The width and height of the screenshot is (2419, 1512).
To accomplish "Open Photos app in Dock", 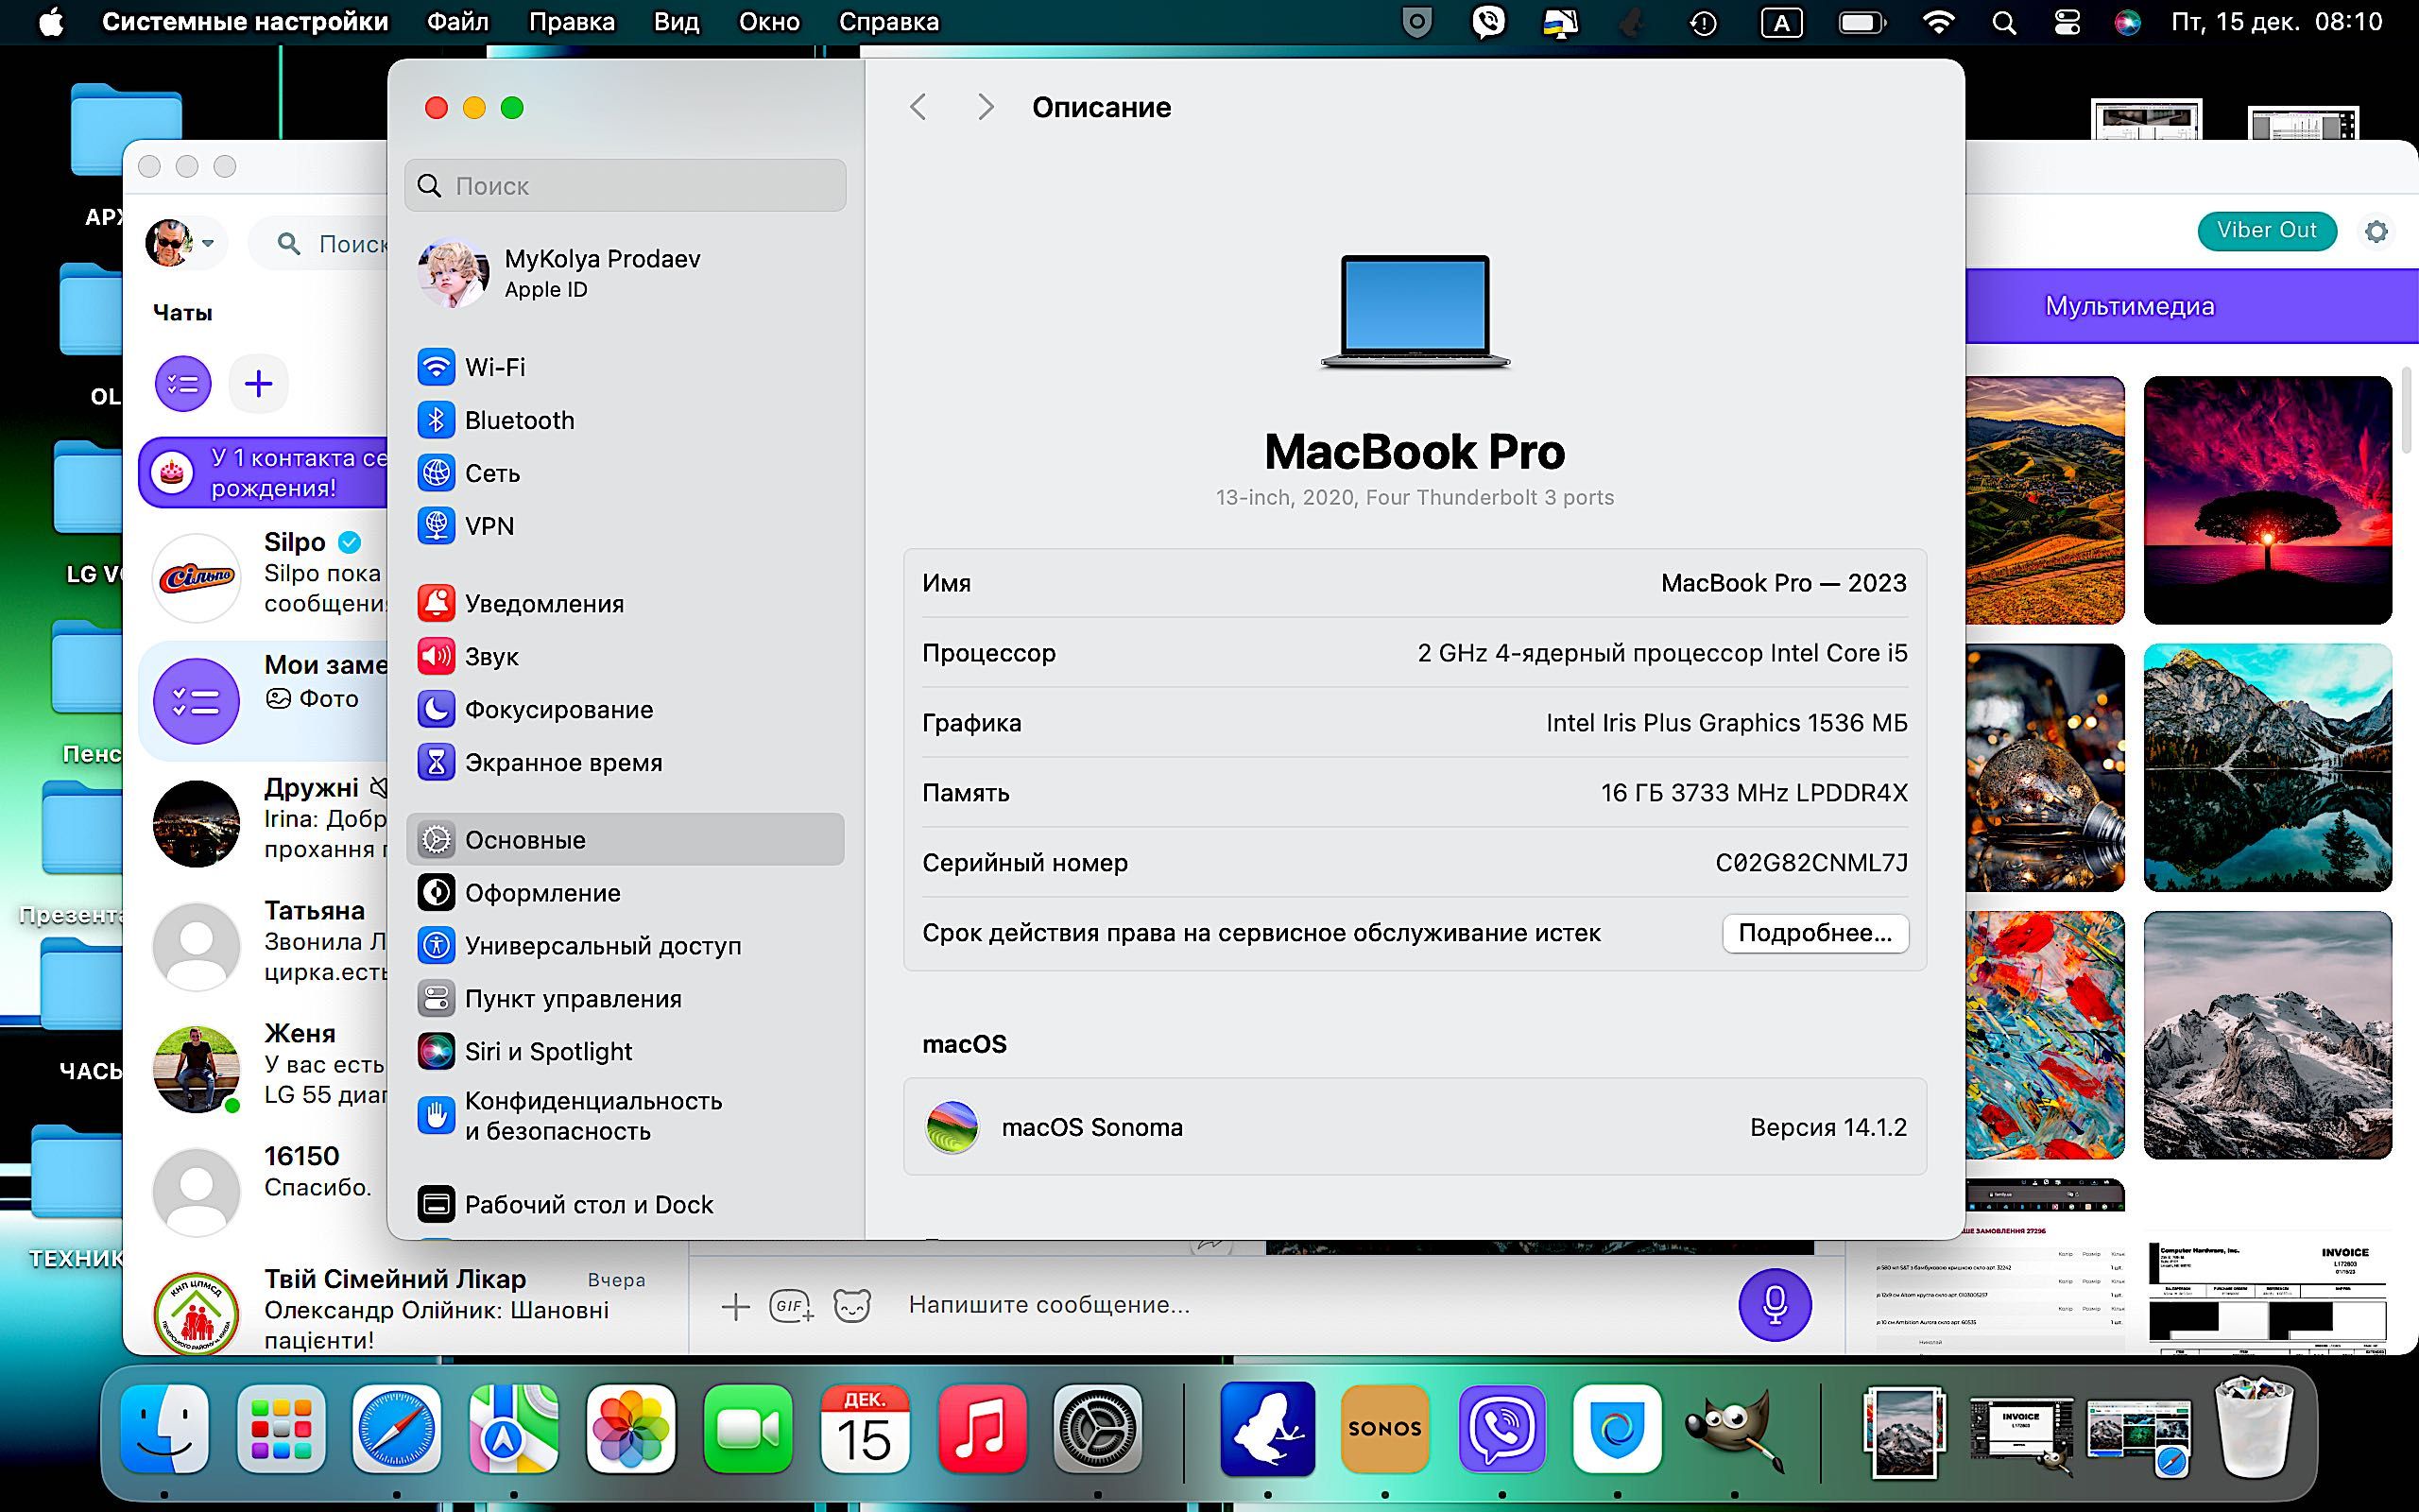I will tap(631, 1430).
